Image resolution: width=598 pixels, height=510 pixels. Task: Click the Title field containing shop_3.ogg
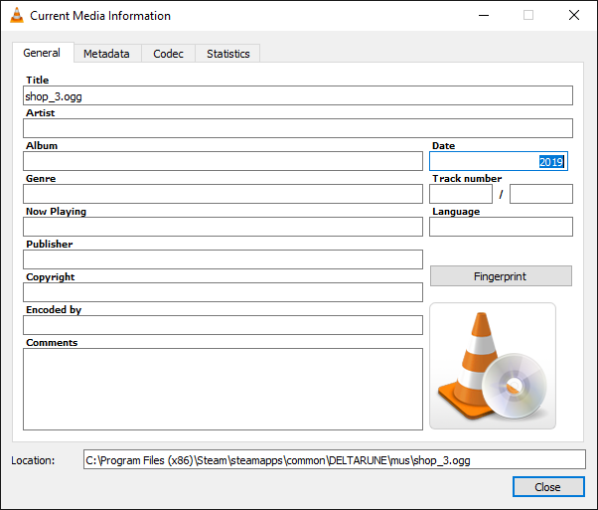(297, 95)
